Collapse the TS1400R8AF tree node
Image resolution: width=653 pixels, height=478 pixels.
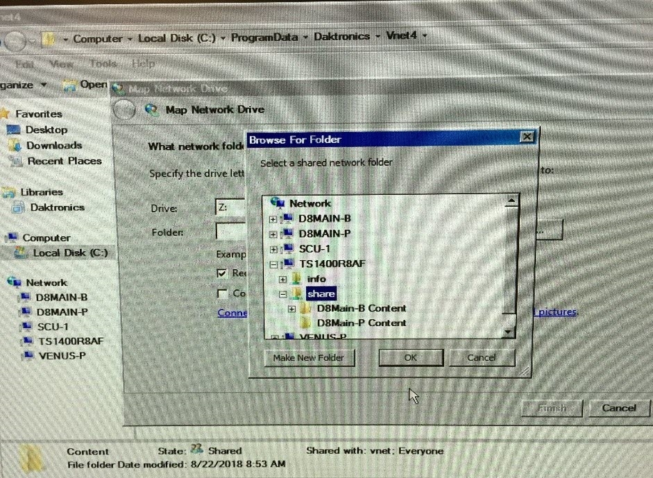click(273, 264)
